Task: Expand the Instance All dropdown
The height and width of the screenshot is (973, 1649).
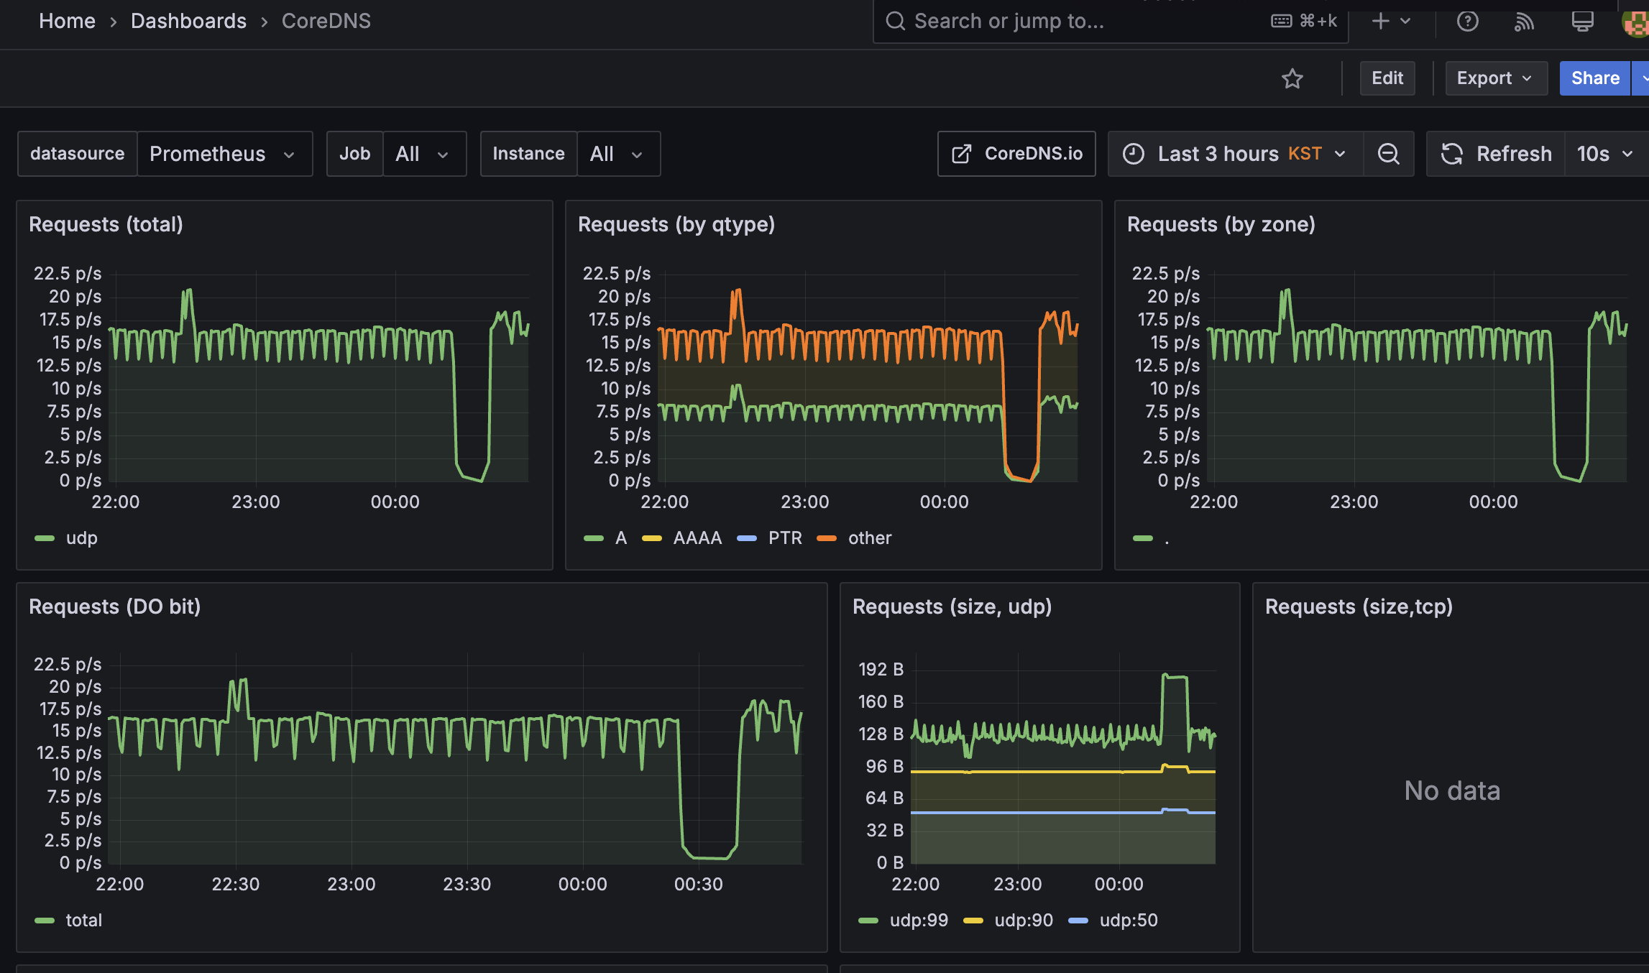Action: [617, 154]
